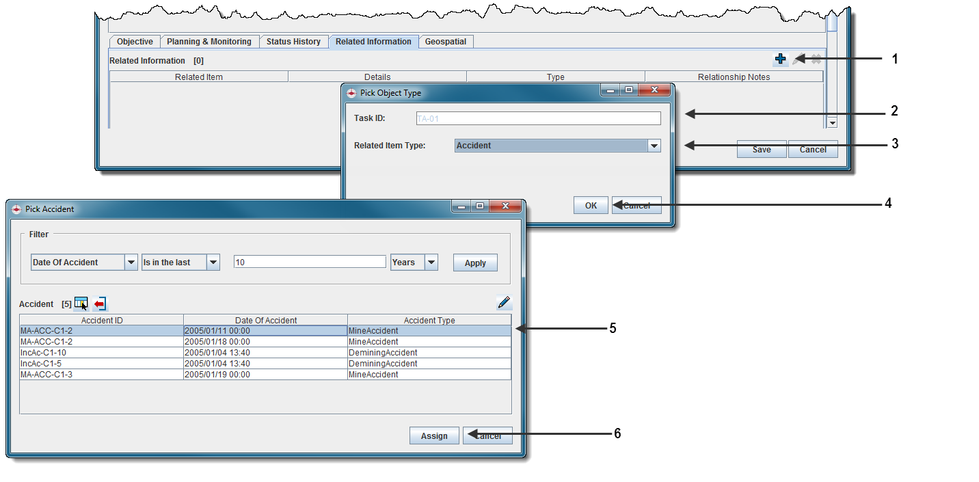Click the filter value field containing 10
This screenshot has height=482, width=979.
coord(310,263)
